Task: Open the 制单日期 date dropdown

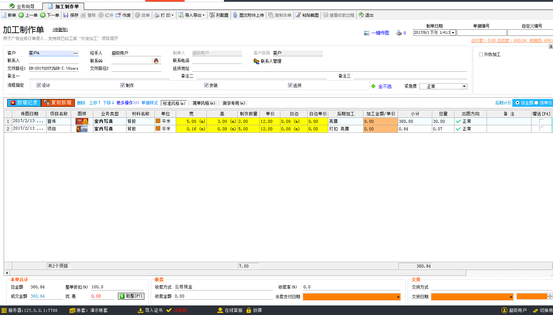Action: click(453, 33)
